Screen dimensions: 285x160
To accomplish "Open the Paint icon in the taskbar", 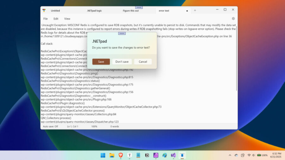I will coord(165,155).
